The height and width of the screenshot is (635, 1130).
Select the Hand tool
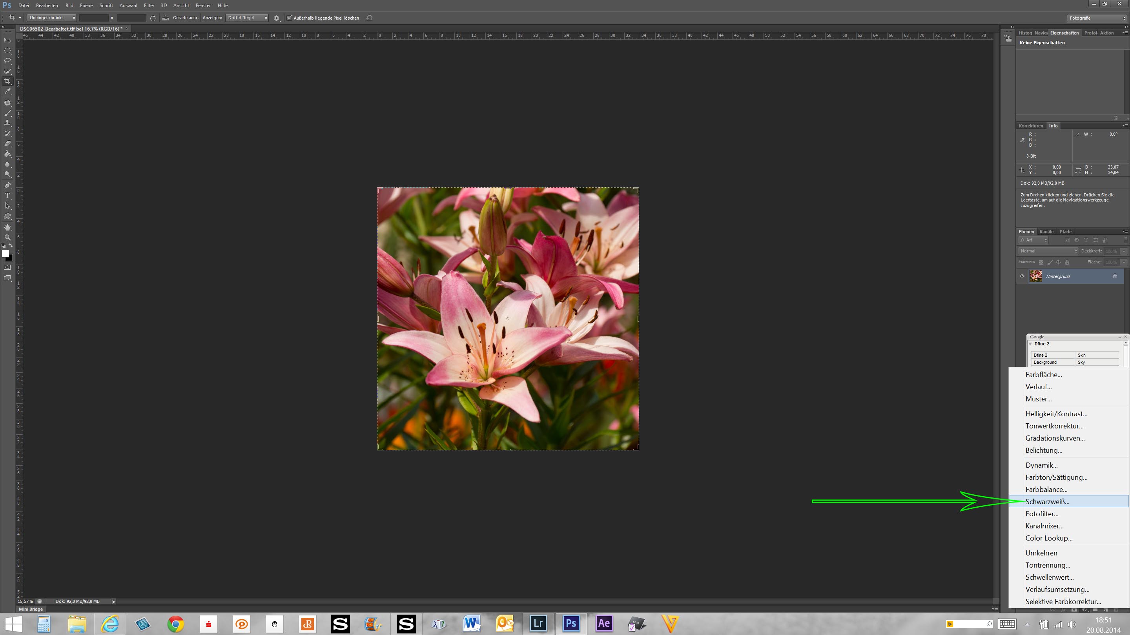[x=7, y=227]
